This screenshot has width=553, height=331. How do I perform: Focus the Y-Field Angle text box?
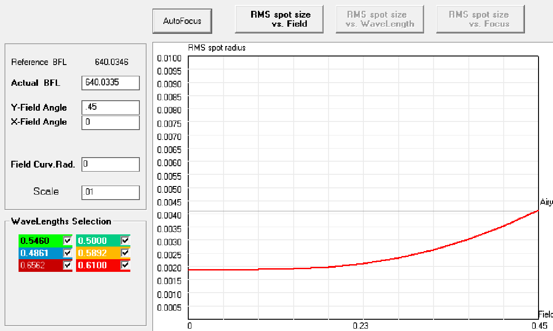[x=110, y=107]
